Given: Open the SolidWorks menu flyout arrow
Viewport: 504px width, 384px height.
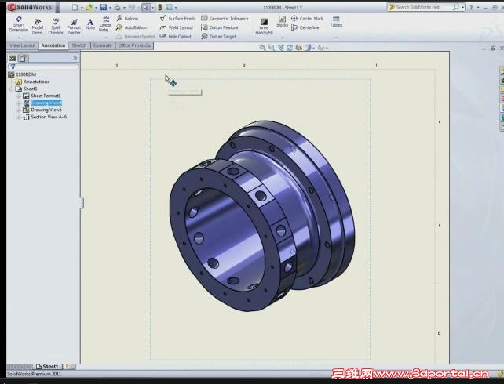Looking at the screenshot, I should click(x=57, y=7).
